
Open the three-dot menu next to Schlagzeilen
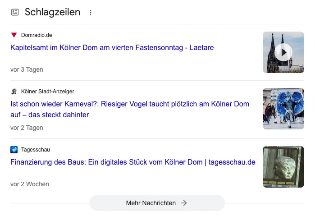(x=91, y=13)
